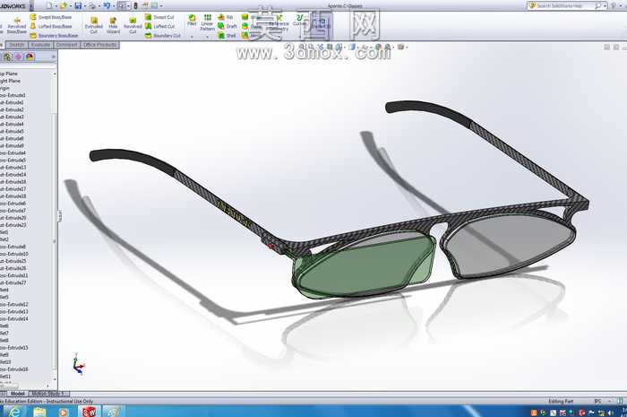Select the Origin item in the tree
Viewport: 627px width, 417px height.
pyautogui.click(x=4, y=88)
